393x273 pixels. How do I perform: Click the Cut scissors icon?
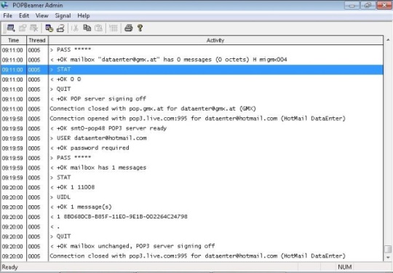pyautogui.click(x=75, y=28)
